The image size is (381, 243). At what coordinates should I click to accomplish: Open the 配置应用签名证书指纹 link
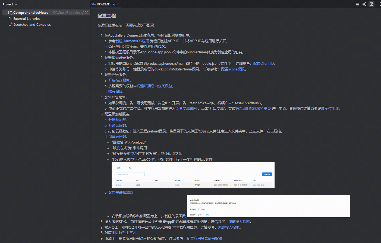204,238
